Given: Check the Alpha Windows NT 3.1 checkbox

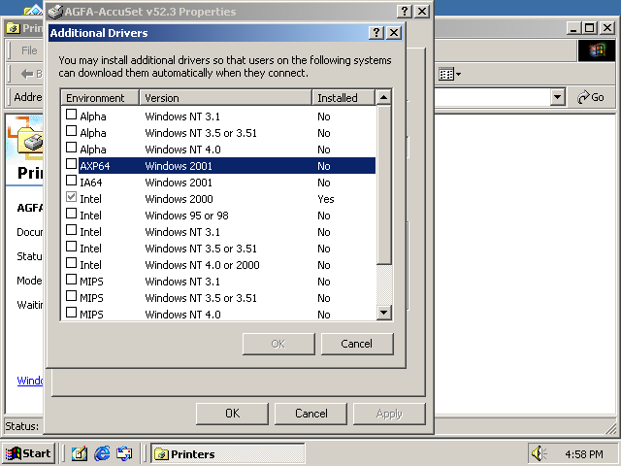Looking at the screenshot, I should click(71, 115).
